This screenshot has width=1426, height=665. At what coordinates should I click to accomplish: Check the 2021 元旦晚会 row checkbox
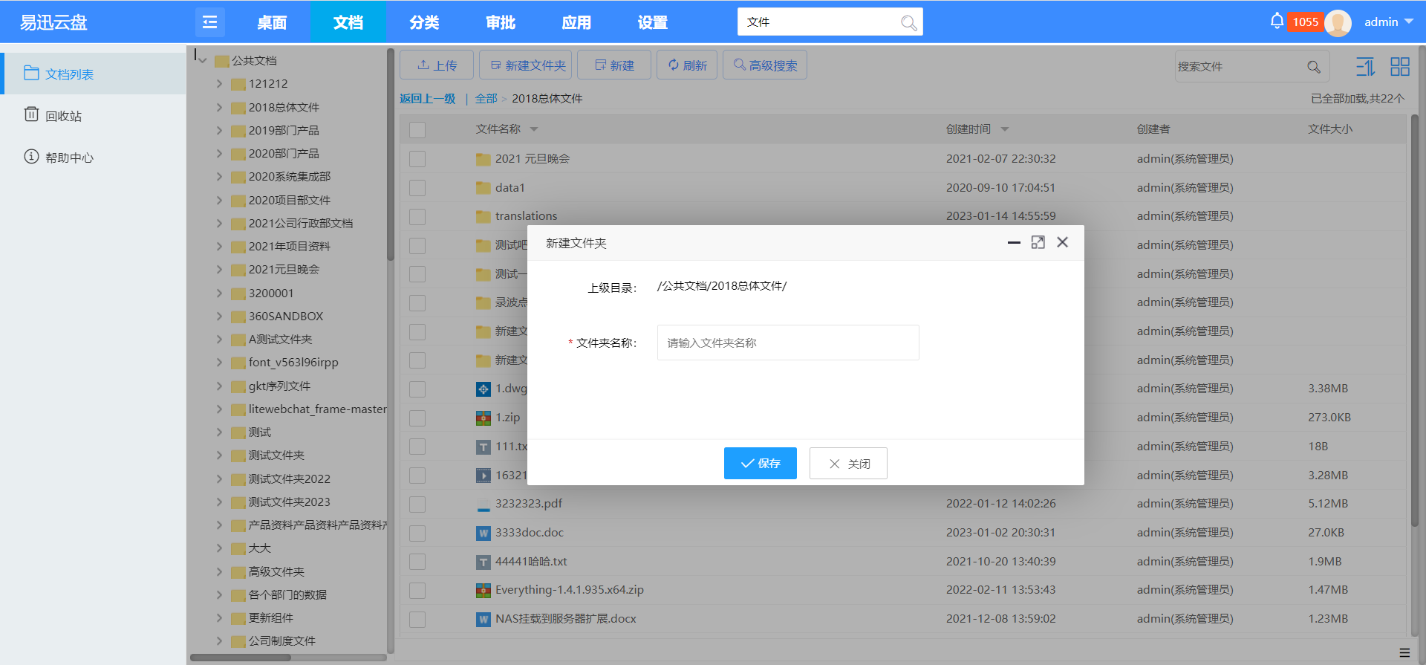coord(417,159)
